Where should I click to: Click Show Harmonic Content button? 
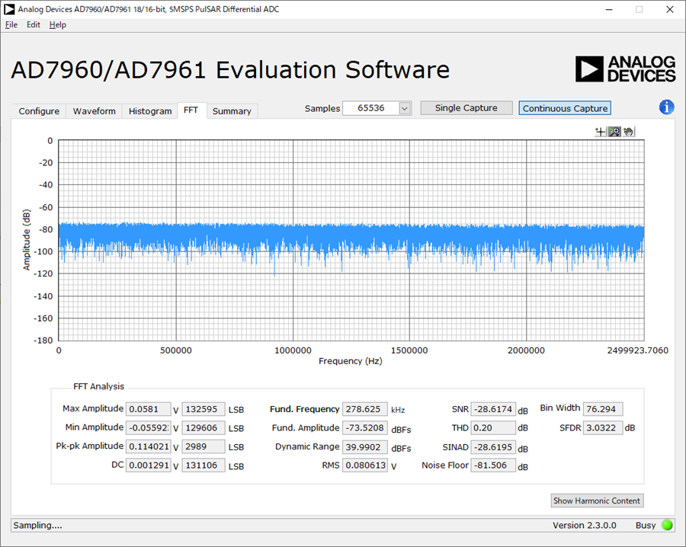tap(597, 501)
